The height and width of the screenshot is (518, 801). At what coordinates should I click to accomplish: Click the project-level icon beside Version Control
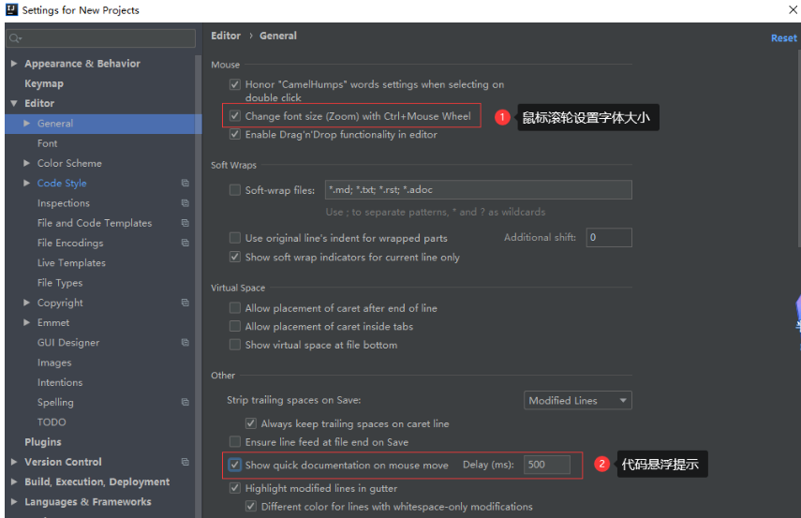[185, 462]
